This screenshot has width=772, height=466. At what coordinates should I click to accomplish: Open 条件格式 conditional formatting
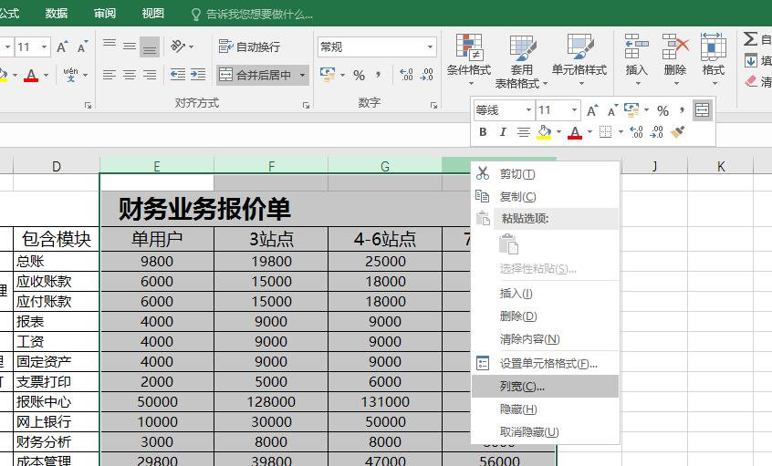[469, 60]
